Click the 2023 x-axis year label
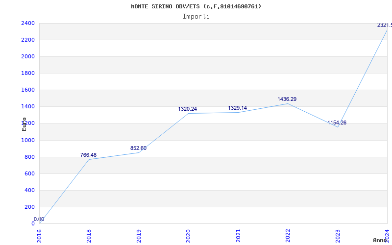Image resolution: width=392 pixels, height=245 pixels. click(337, 236)
